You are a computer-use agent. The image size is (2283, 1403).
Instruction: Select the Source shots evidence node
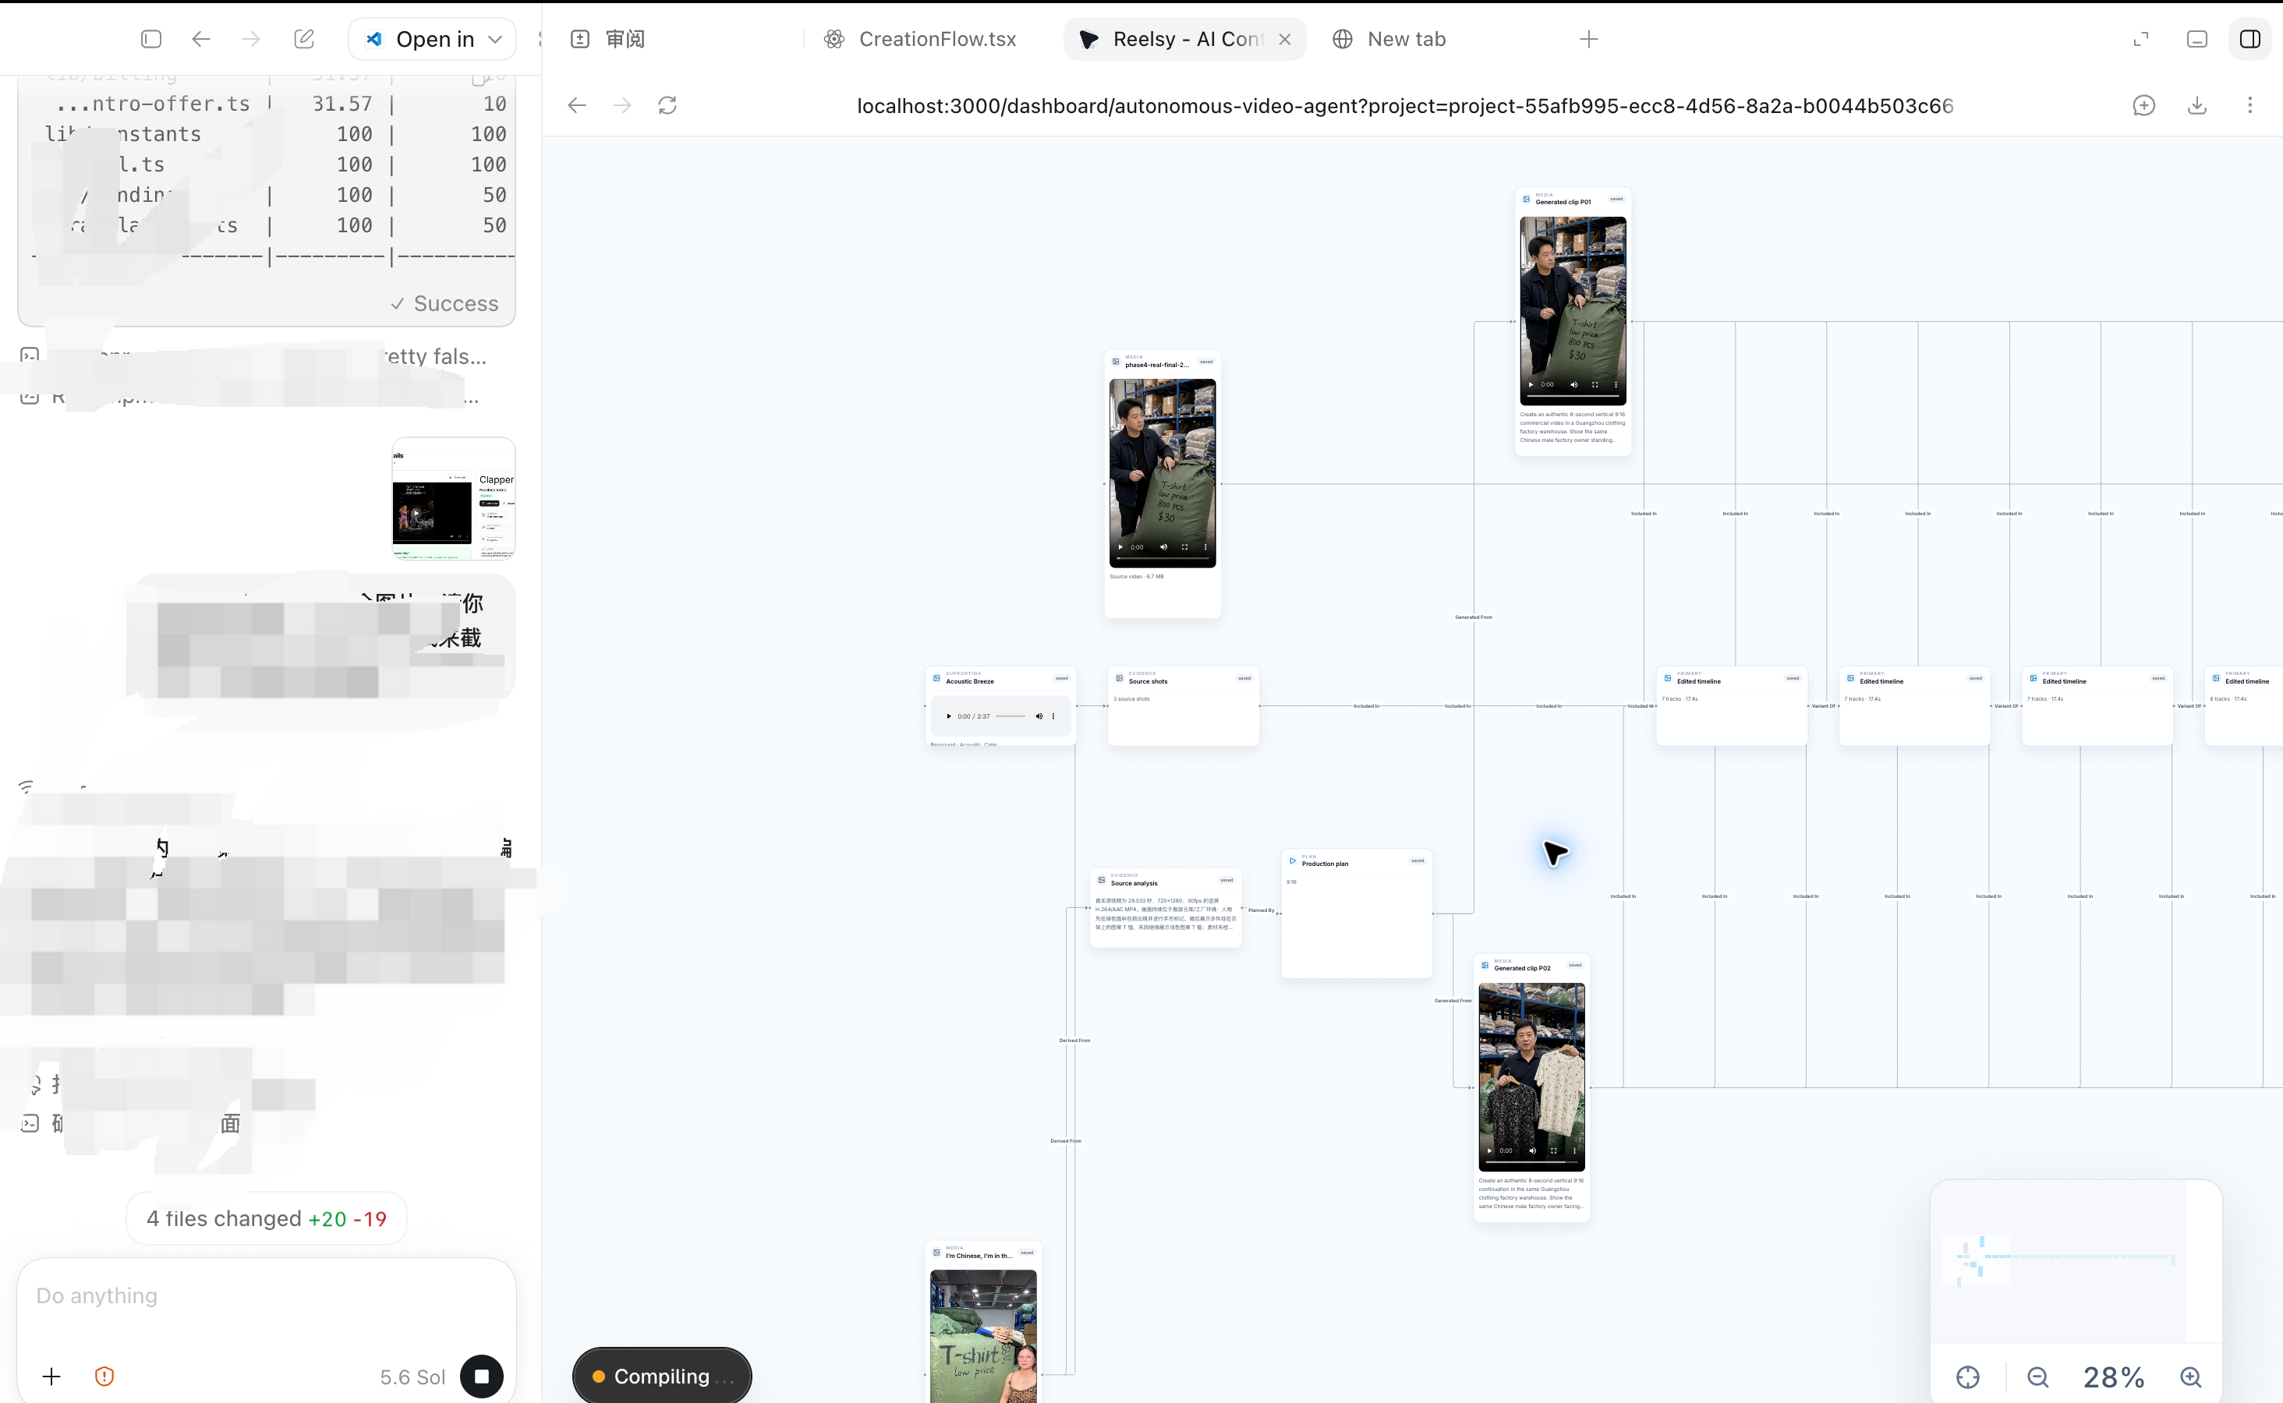1184,705
